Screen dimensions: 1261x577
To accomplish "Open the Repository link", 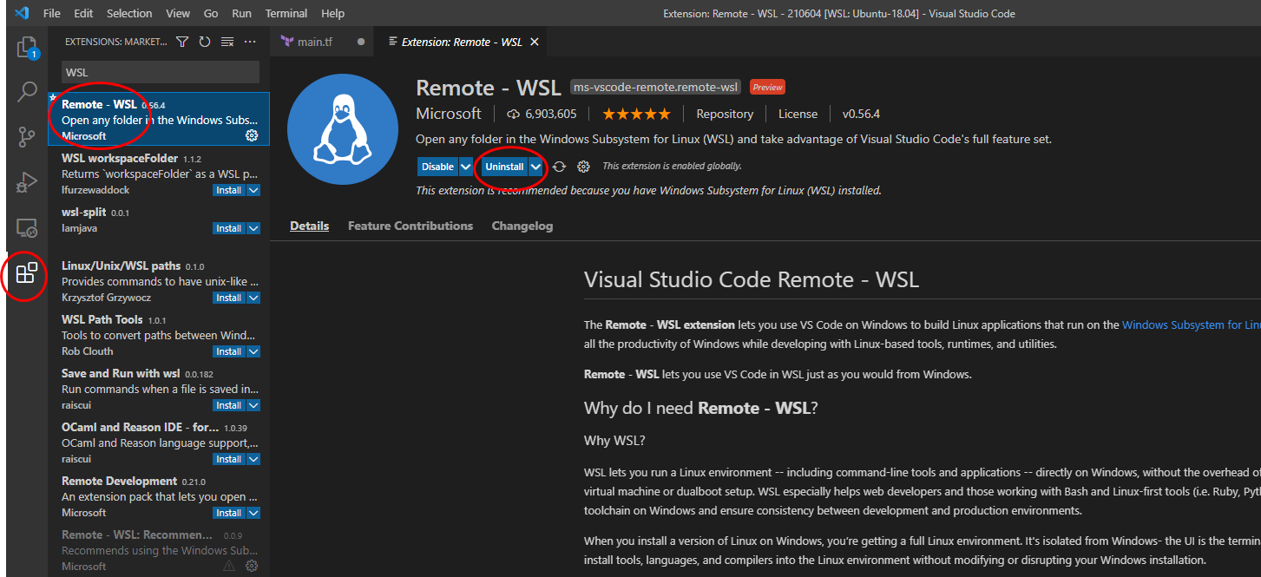I will [x=725, y=114].
